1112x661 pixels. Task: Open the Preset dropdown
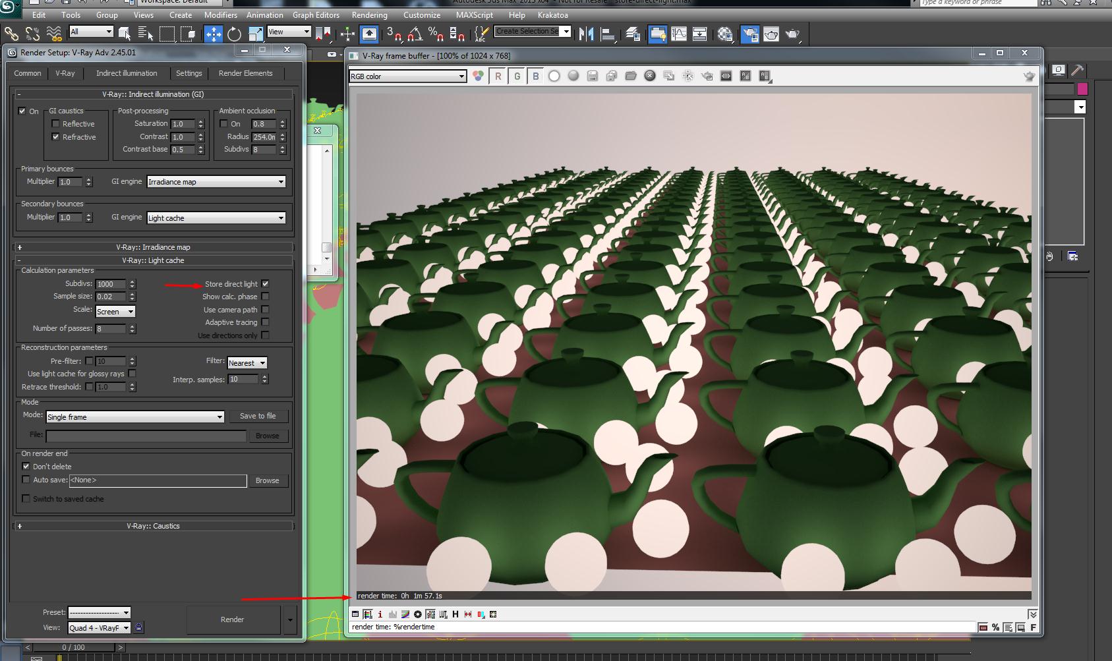click(99, 612)
